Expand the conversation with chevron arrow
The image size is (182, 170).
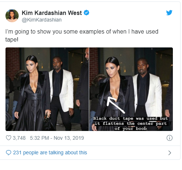click(170, 153)
